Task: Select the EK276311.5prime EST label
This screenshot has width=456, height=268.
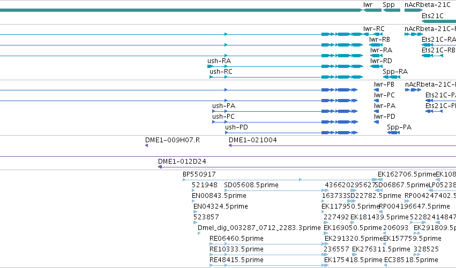Action: click(x=381, y=249)
